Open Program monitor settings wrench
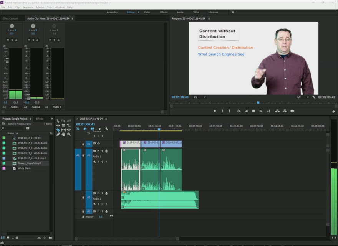The height and width of the screenshot is (246, 338). click(314, 97)
